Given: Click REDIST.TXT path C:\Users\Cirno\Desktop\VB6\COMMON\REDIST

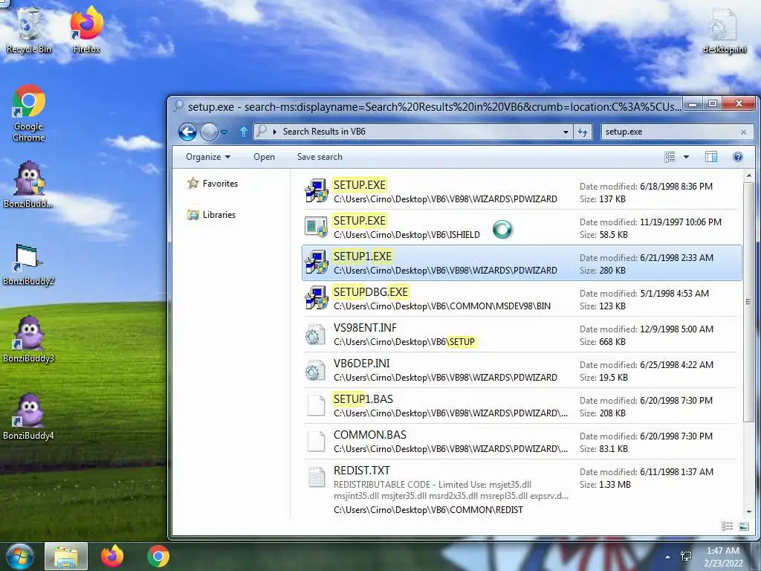Looking at the screenshot, I should coord(428,510).
